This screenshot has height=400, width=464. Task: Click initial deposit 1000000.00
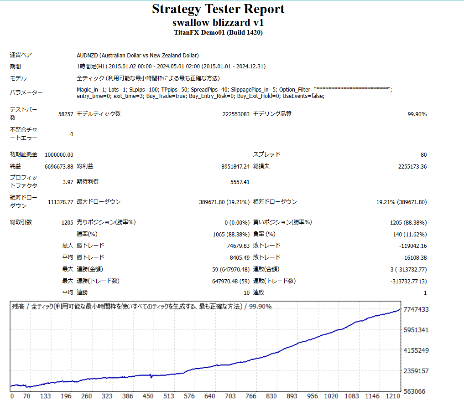59,155
